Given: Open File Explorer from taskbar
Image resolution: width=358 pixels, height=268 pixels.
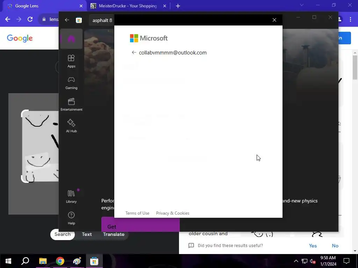Looking at the screenshot, I should (43, 261).
